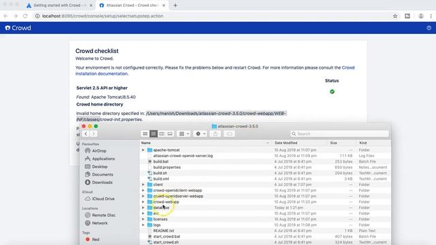Image resolution: width=436 pixels, height=245 pixels.
Task: Expand the client folder
Action: [x=143, y=184]
